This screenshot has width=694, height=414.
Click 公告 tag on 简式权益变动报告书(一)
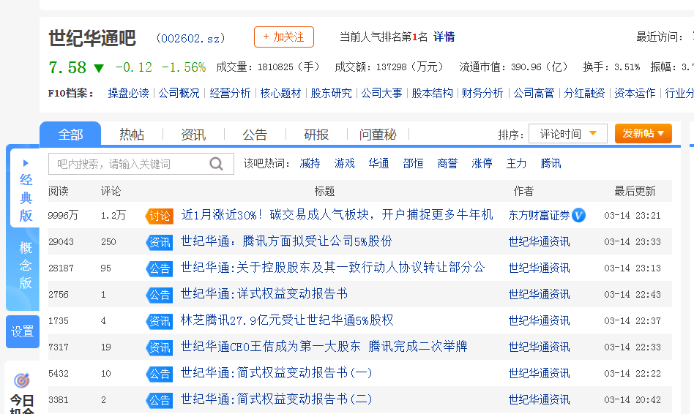tap(160, 374)
